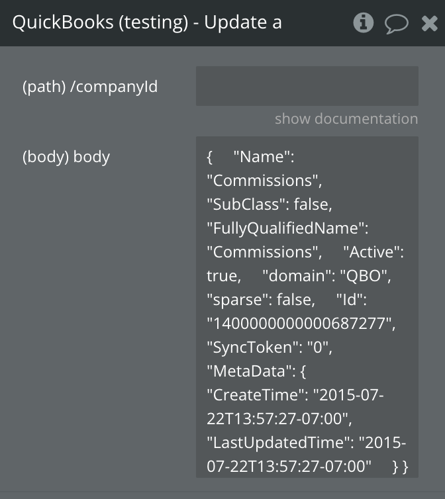Click the info icon in the header

pyautogui.click(x=363, y=23)
